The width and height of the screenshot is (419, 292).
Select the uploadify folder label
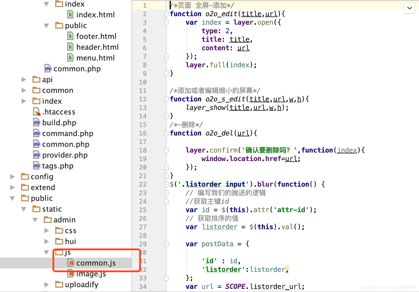point(82,285)
